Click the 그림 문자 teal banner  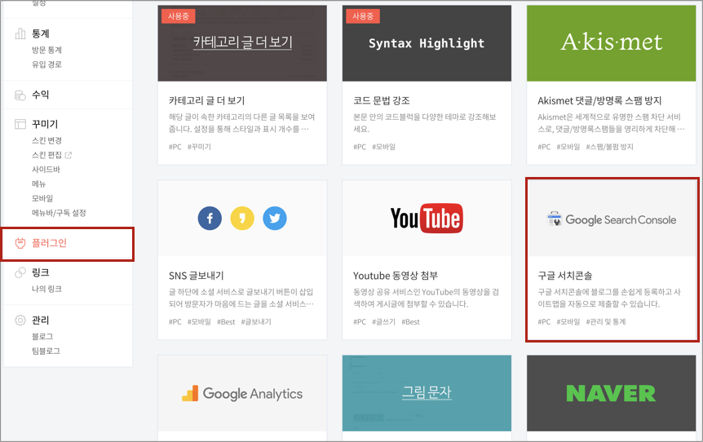click(x=427, y=393)
